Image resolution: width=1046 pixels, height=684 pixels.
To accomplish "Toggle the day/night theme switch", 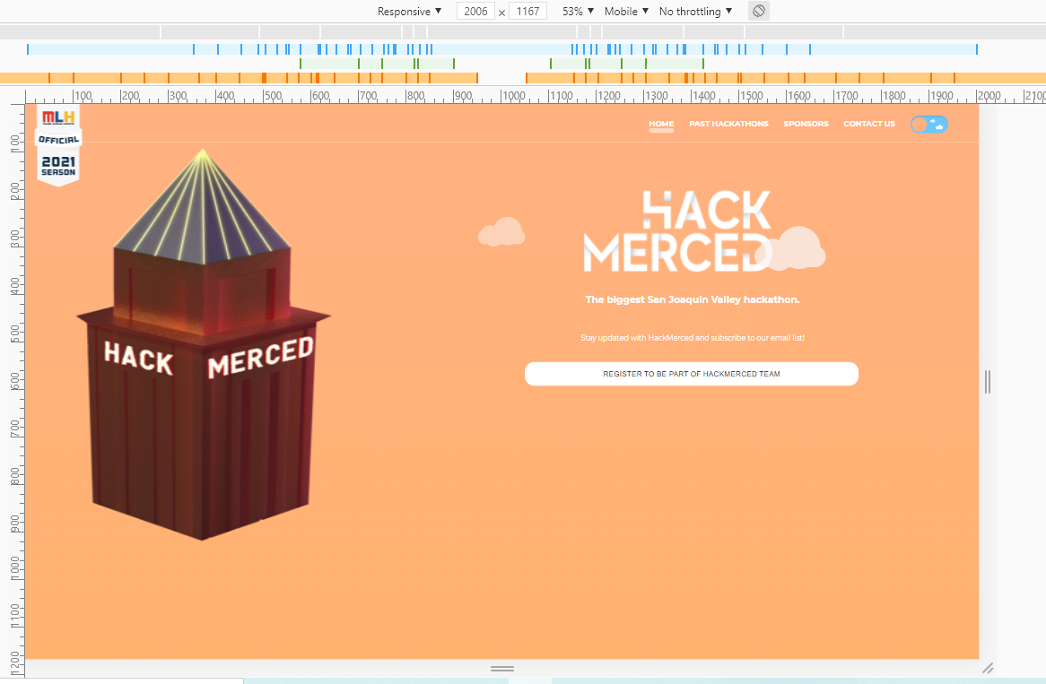I will click(929, 125).
